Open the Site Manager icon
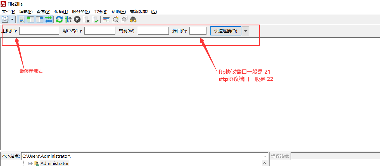The image size is (380, 166). 5,19
